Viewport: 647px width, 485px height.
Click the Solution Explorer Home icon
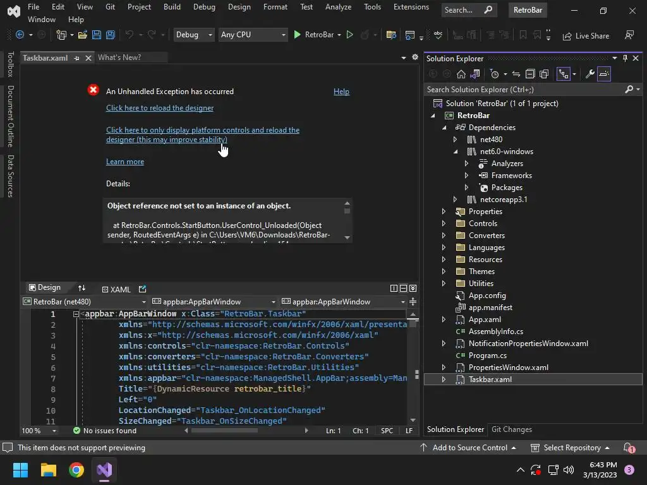461,75
